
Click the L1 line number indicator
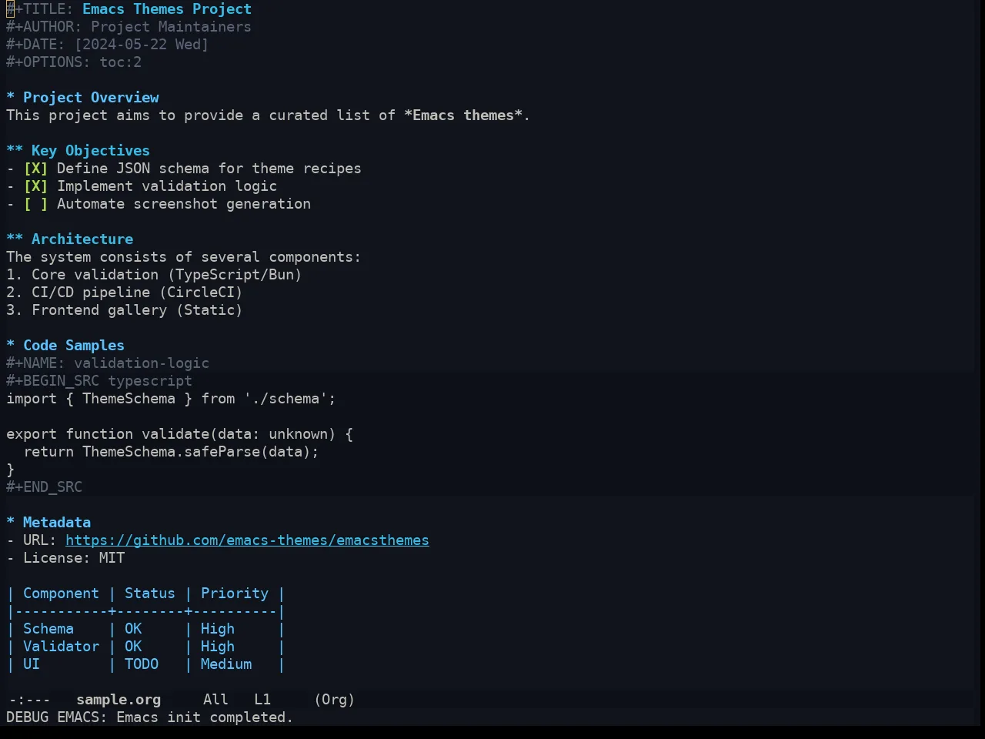262,700
